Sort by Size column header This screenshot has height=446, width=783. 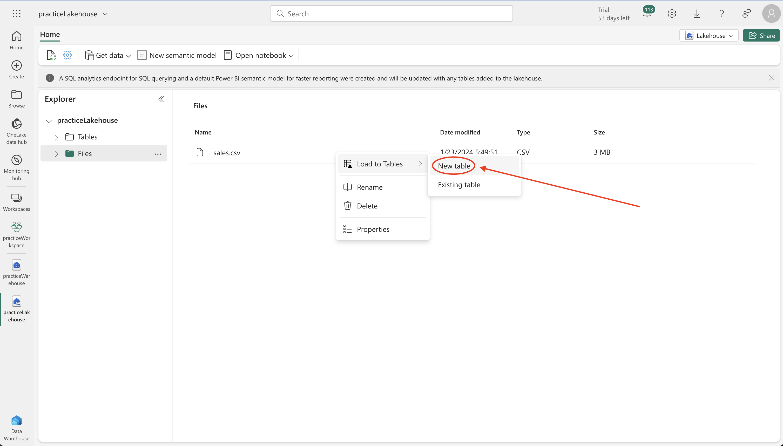pyautogui.click(x=599, y=132)
